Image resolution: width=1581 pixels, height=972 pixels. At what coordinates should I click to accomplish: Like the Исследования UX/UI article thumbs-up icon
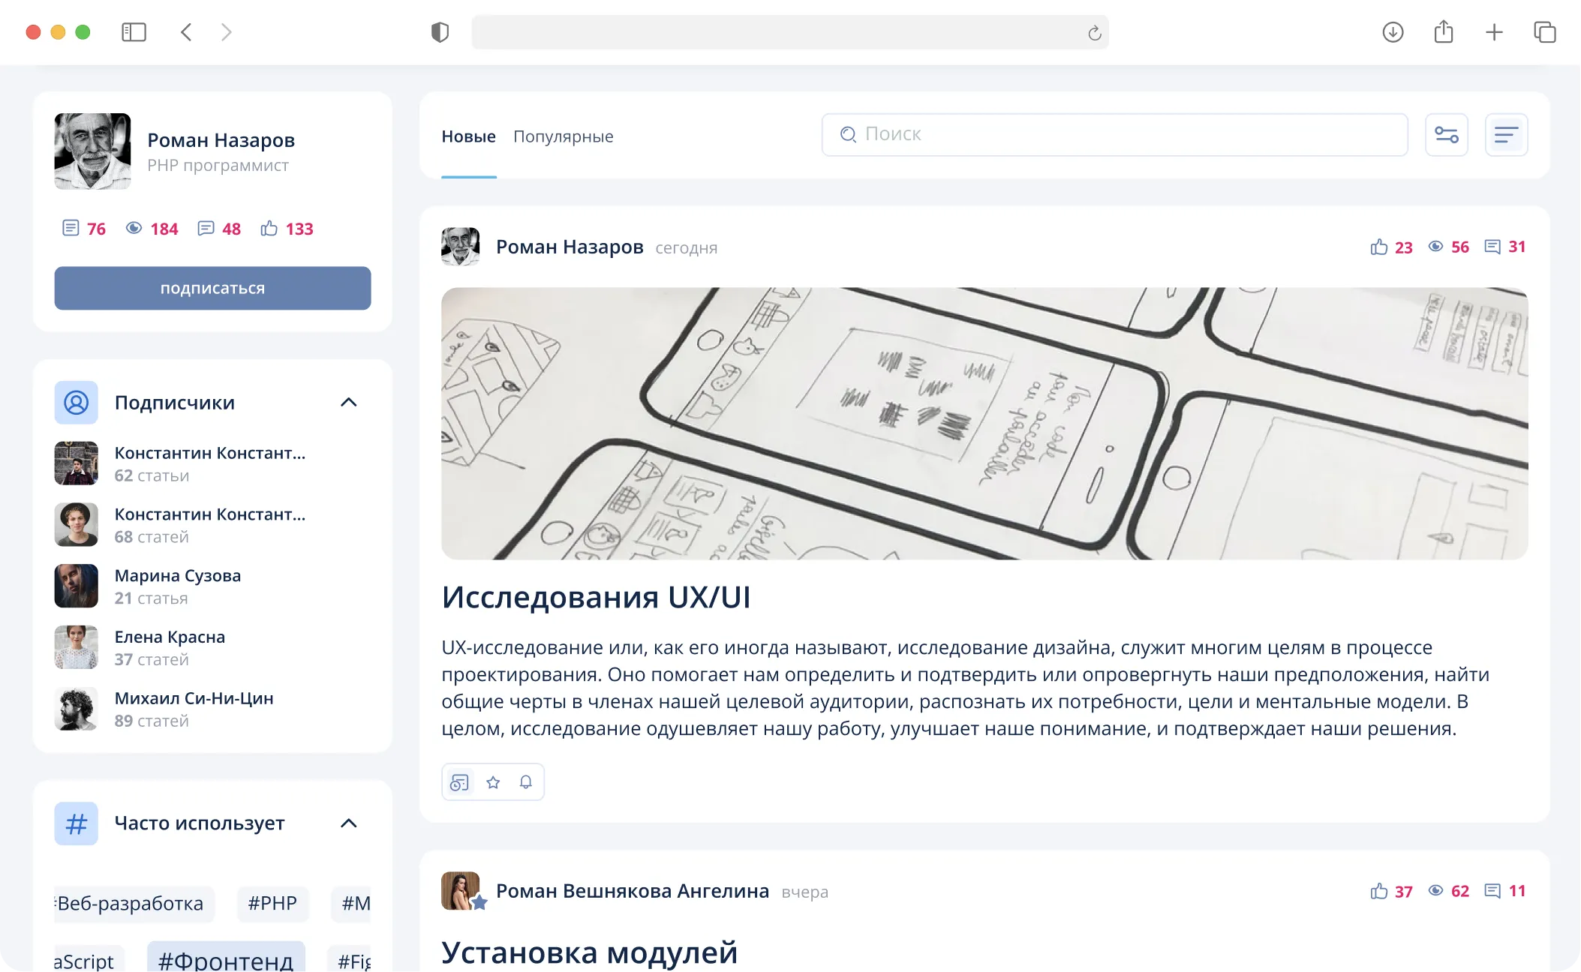pyautogui.click(x=1378, y=247)
